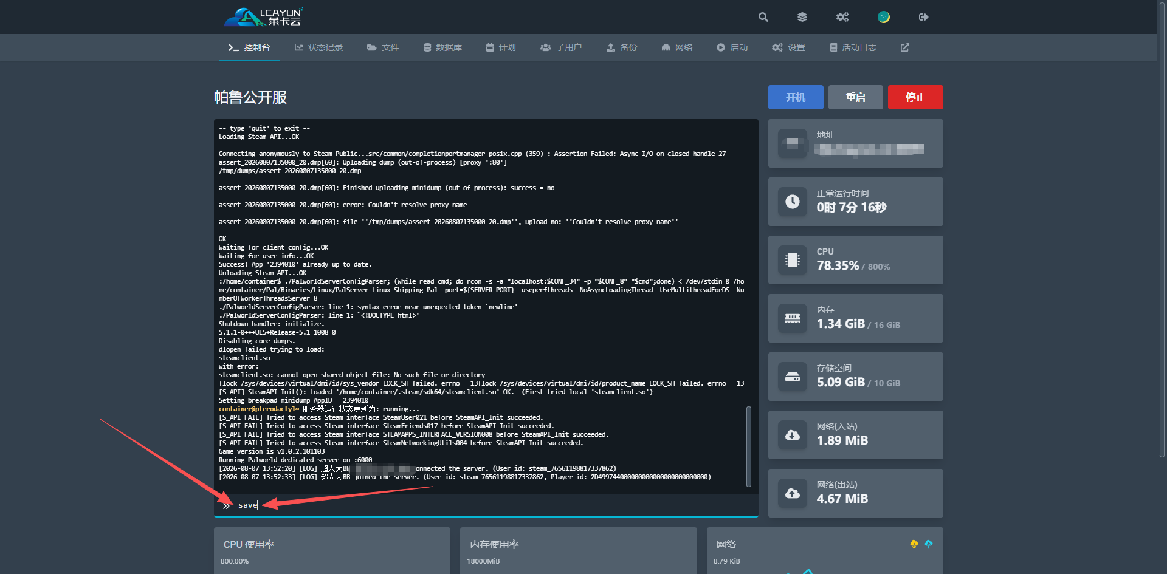This screenshot has width=1167, height=574.
Task: Click the CPU chip icon
Action: (793, 260)
